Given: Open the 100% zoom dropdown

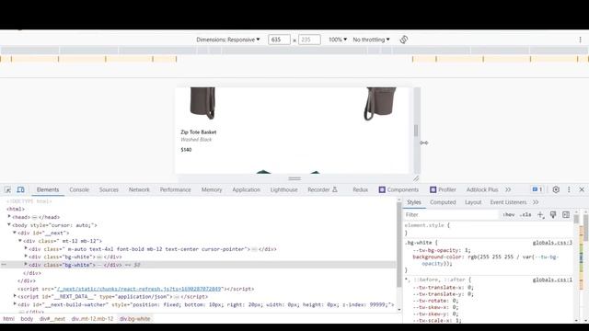Looking at the screenshot, I should pos(338,40).
